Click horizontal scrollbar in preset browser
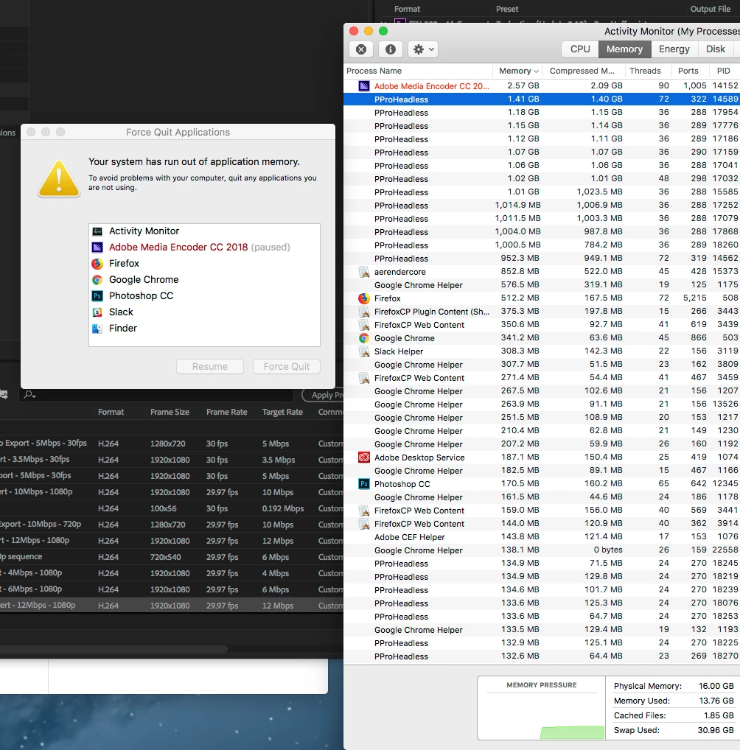This screenshot has width=740, height=750. click(x=114, y=649)
